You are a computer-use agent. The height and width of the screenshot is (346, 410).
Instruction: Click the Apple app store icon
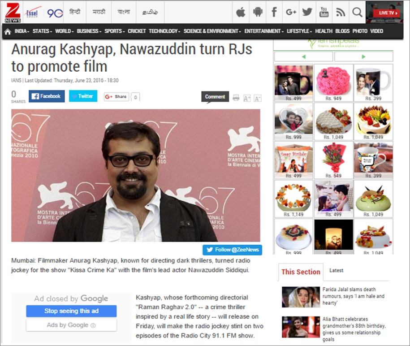point(241,12)
